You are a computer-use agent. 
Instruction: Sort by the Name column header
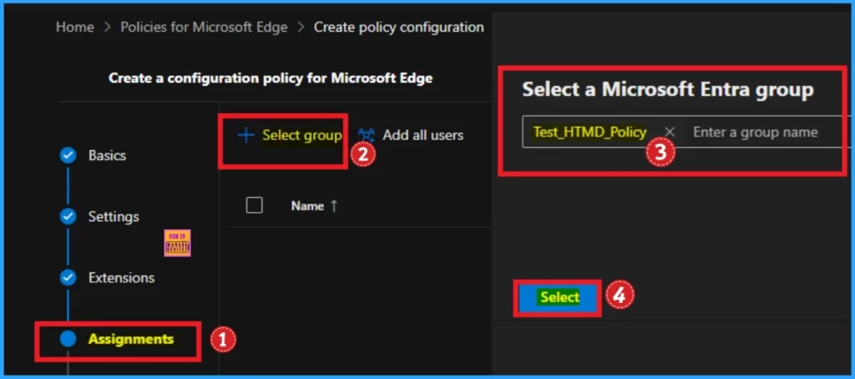click(307, 206)
